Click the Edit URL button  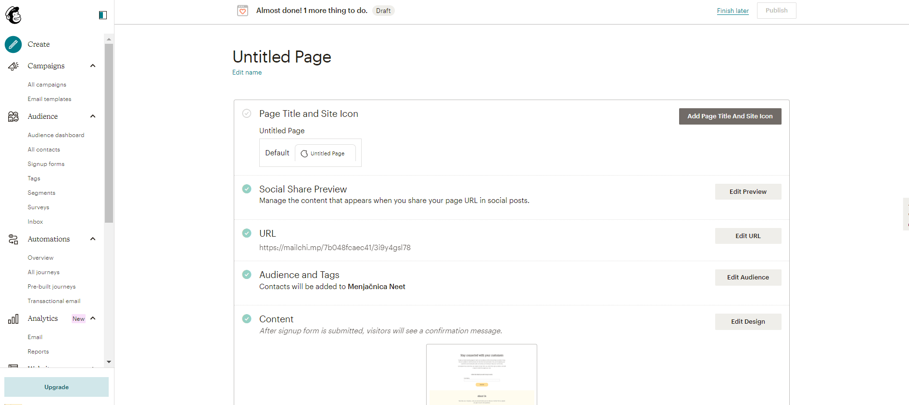(x=748, y=236)
